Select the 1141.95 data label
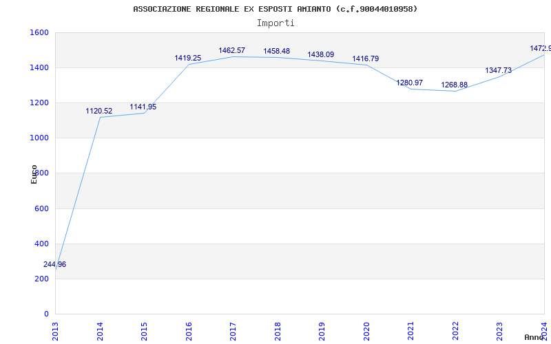The height and width of the screenshot is (344, 551). [143, 107]
